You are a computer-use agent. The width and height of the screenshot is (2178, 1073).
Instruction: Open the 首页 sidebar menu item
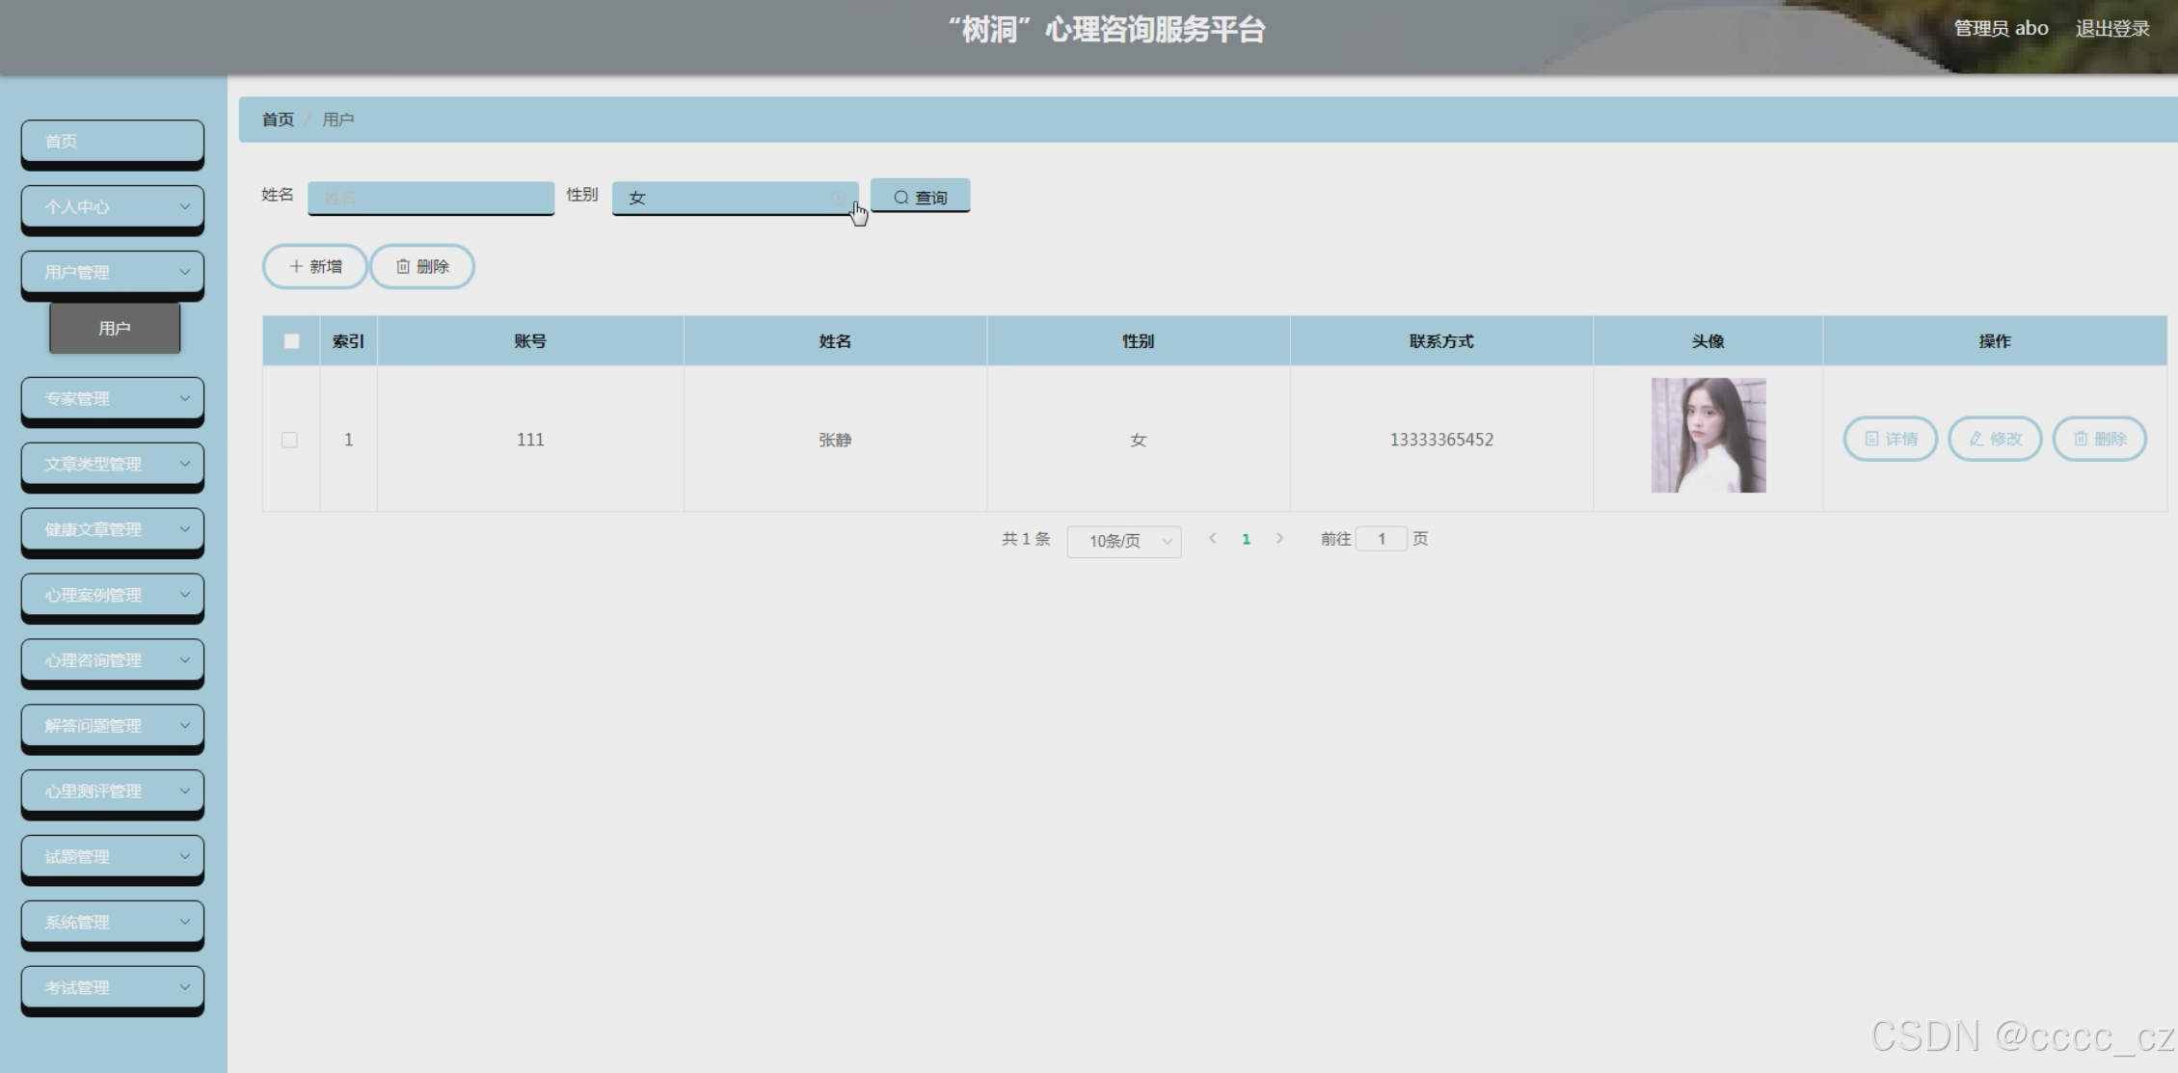tap(113, 141)
